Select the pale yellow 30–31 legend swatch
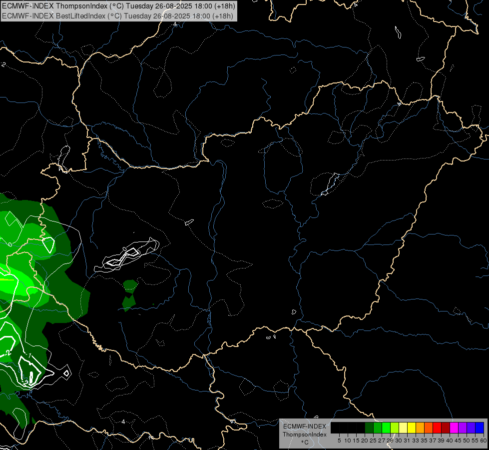This screenshot has width=489, height=450. (x=403, y=427)
